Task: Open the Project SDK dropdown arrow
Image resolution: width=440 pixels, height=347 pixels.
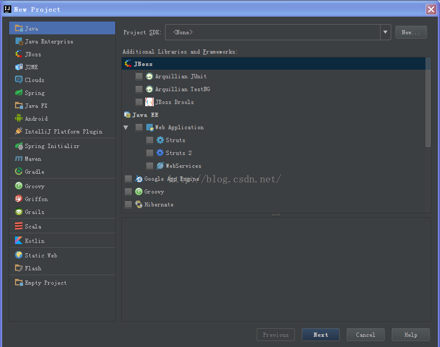Action: coord(385,32)
